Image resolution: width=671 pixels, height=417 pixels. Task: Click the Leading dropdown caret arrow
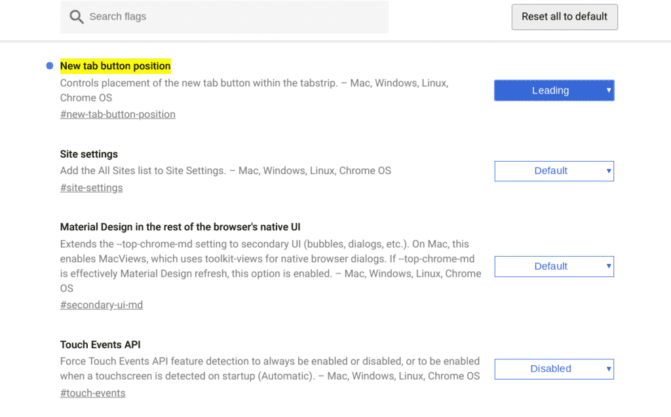pos(608,90)
